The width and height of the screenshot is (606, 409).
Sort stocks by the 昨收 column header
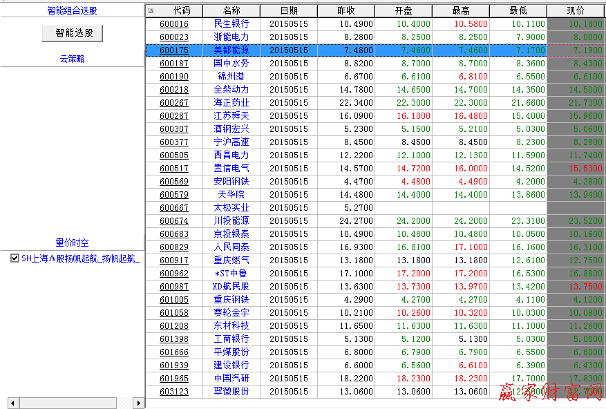(x=346, y=10)
